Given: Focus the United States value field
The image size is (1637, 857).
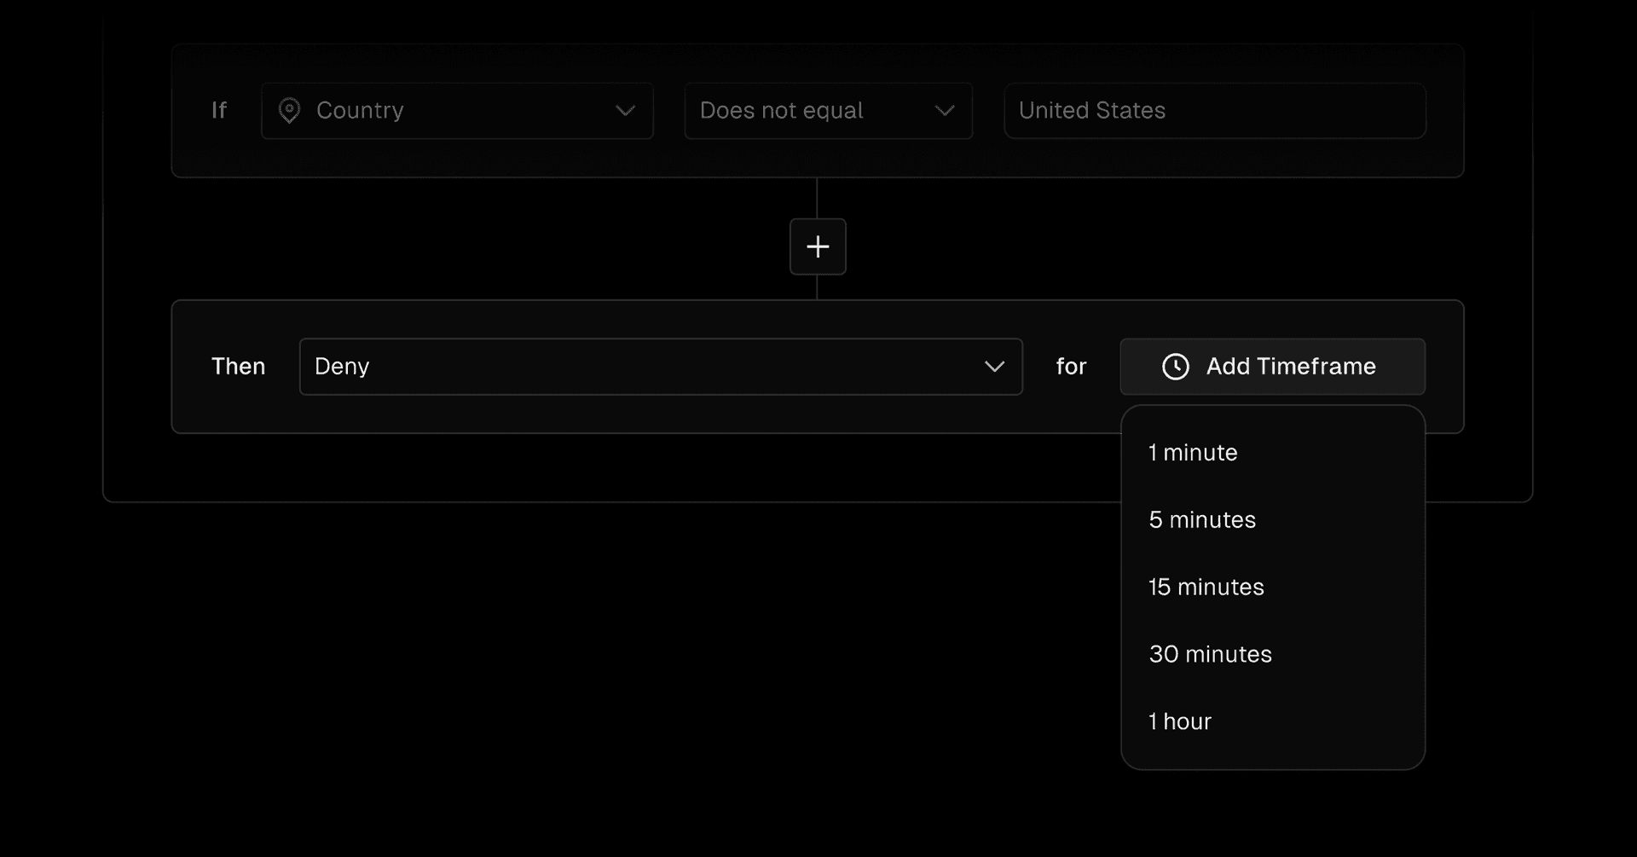Looking at the screenshot, I should (1214, 111).
